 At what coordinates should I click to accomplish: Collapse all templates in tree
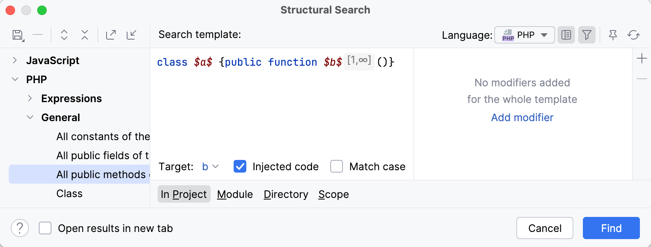pos(85,35)
